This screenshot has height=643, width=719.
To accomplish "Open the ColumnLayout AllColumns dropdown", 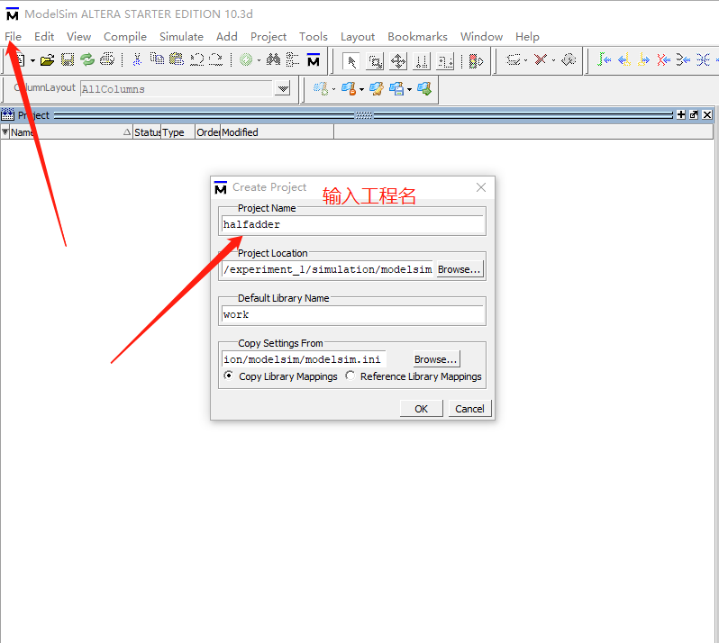I will pyautogui.click(x=283, y=88).
